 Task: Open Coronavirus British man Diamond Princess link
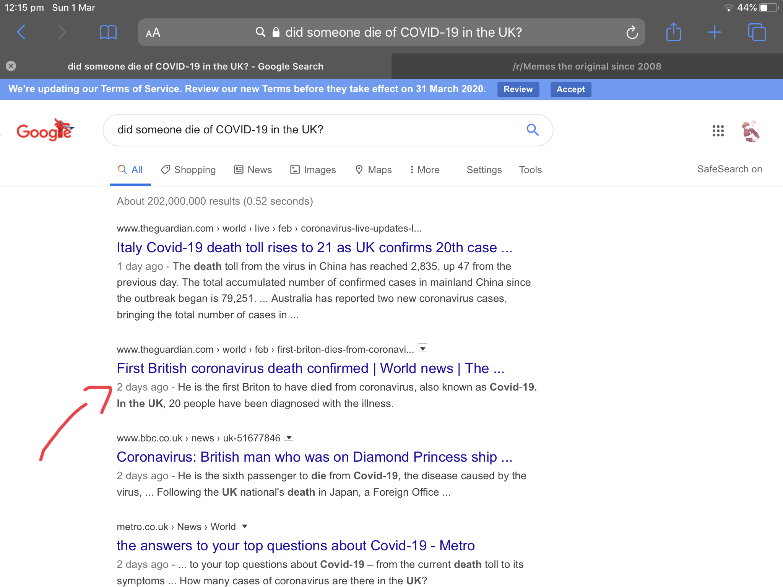(x=314, y=457)
